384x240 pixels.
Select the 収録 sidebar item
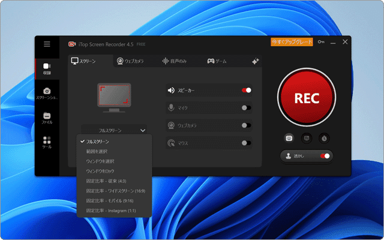pyautogui.click(x=47, y=69)
